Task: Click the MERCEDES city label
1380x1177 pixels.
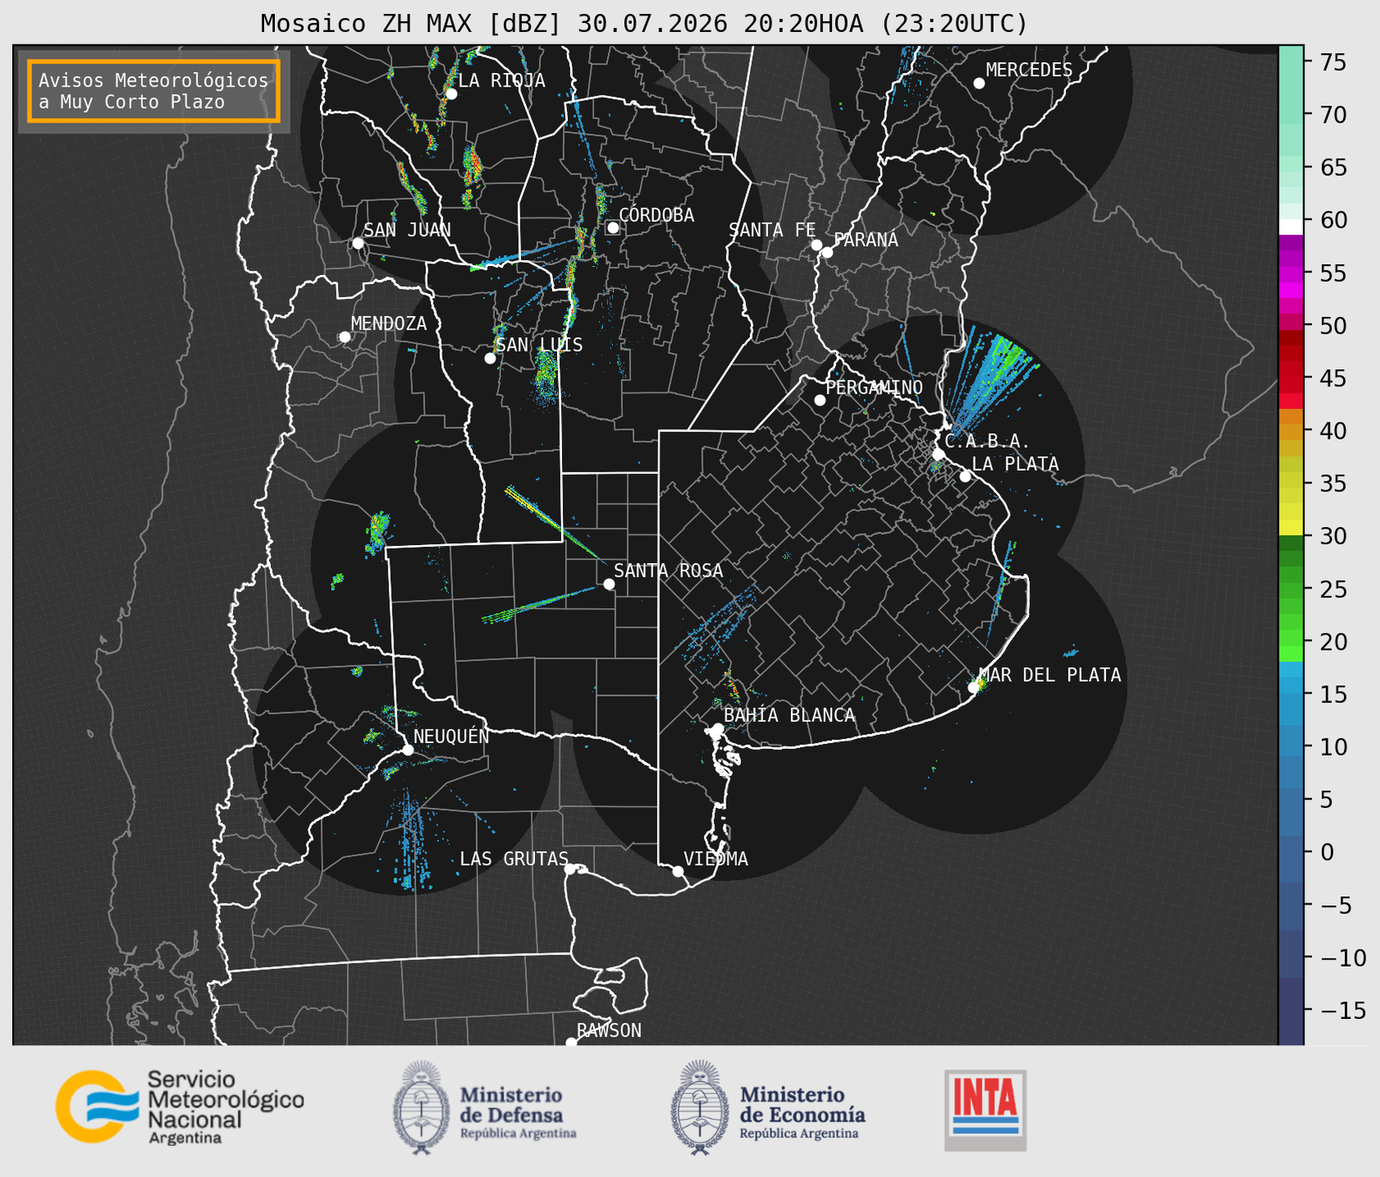Action: point(1029,70)
